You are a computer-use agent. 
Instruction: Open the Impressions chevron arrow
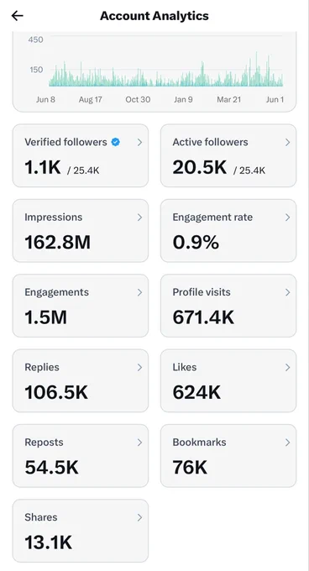tap(139, 217)
